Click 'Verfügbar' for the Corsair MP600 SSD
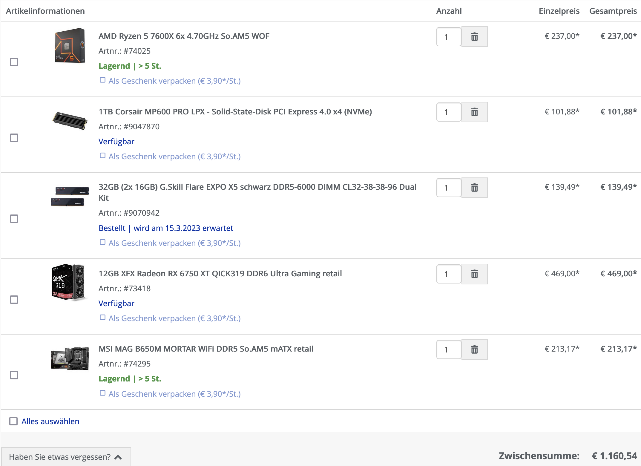The height and width of the screenshot is (466, 641). (116, 141)
